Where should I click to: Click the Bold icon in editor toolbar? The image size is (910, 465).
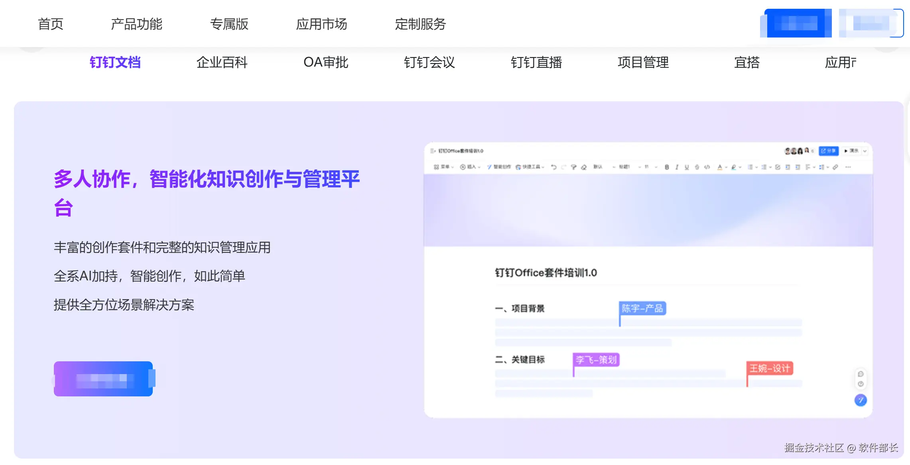tap(667, 167)
